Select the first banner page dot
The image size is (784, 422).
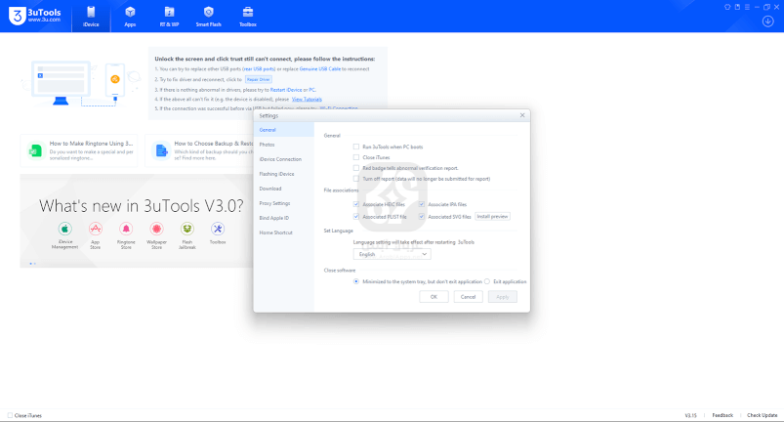click(30, 264)
